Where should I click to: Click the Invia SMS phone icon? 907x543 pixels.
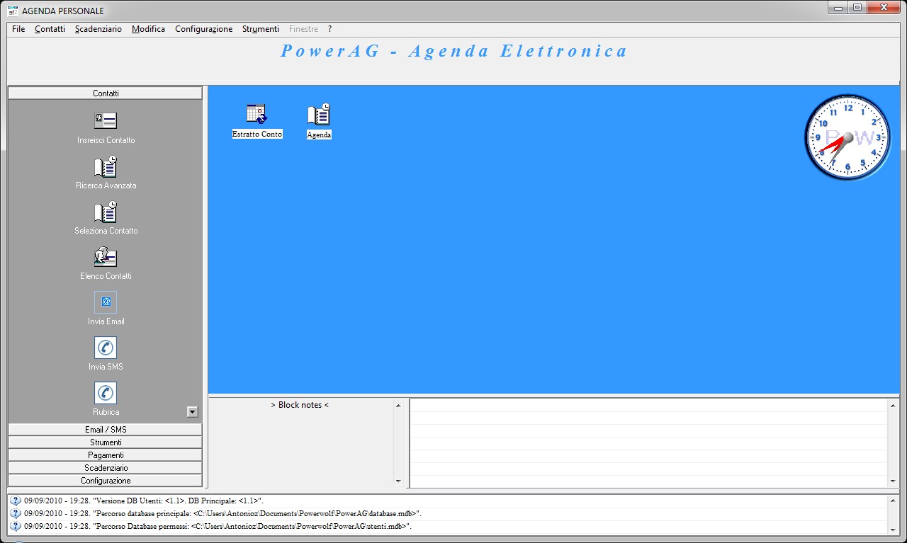[x=106, y=348]
